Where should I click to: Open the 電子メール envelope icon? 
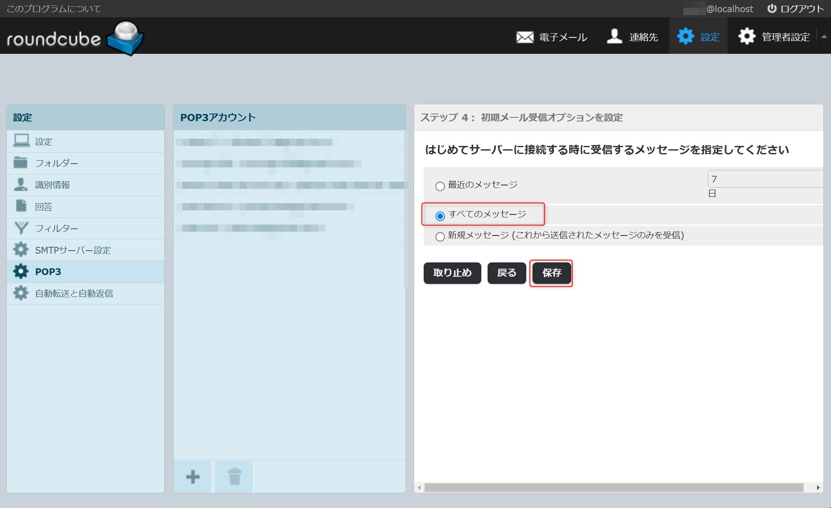click(x=525, y=37)
